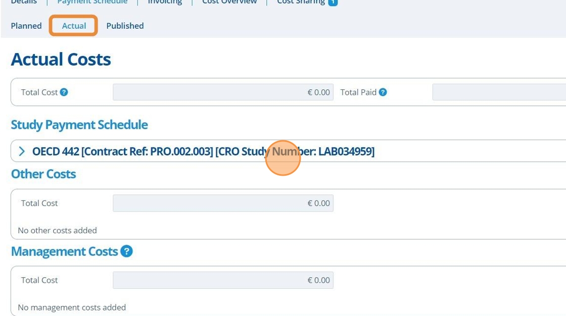Expand the OECD 442 study row
Viewport: 566px width, 316px height.
[x=22, y=151]
